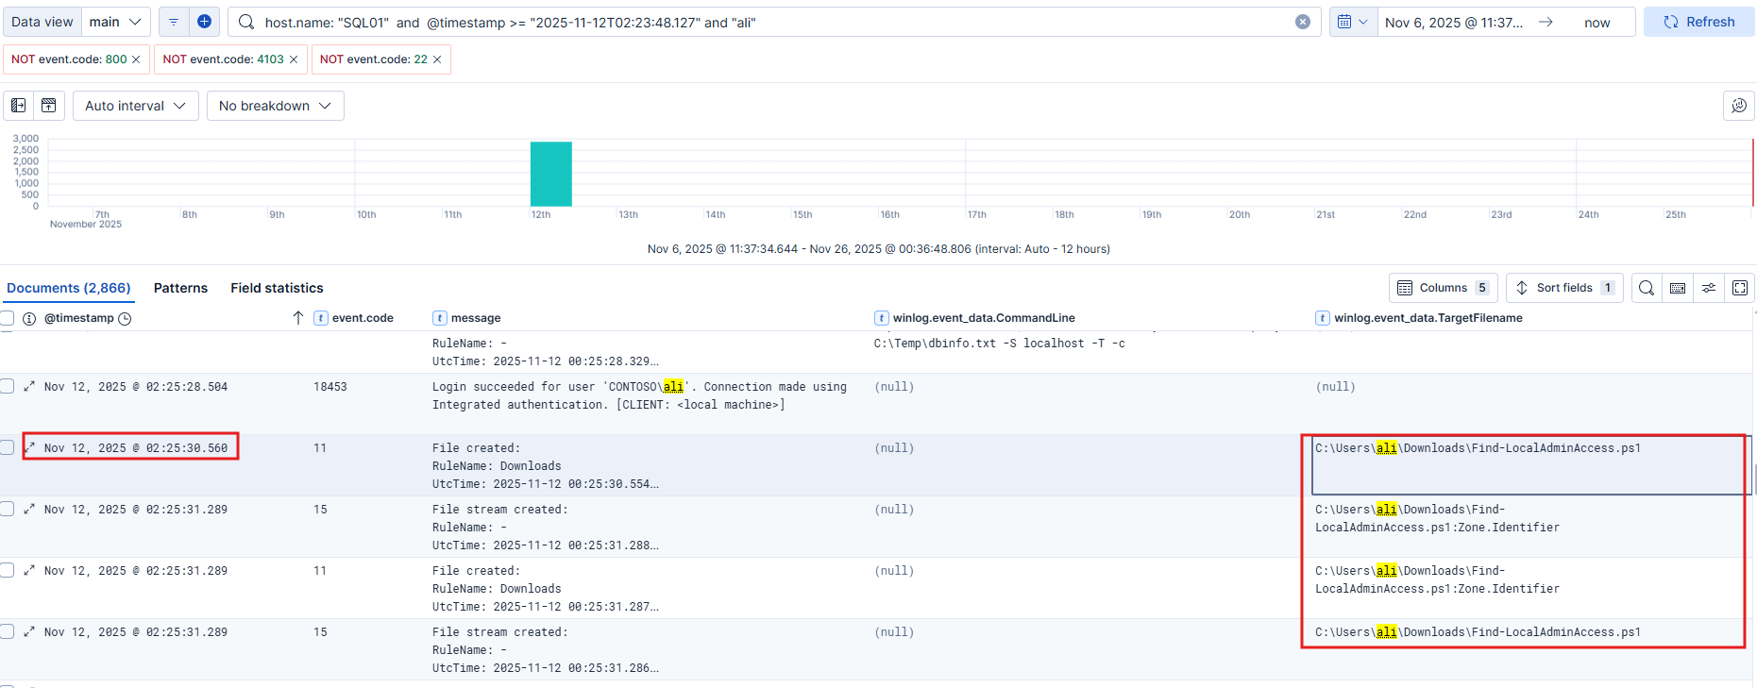
Task: Clear the query with the X icon
Action: pyautogui.click(x=1303, y=22)
